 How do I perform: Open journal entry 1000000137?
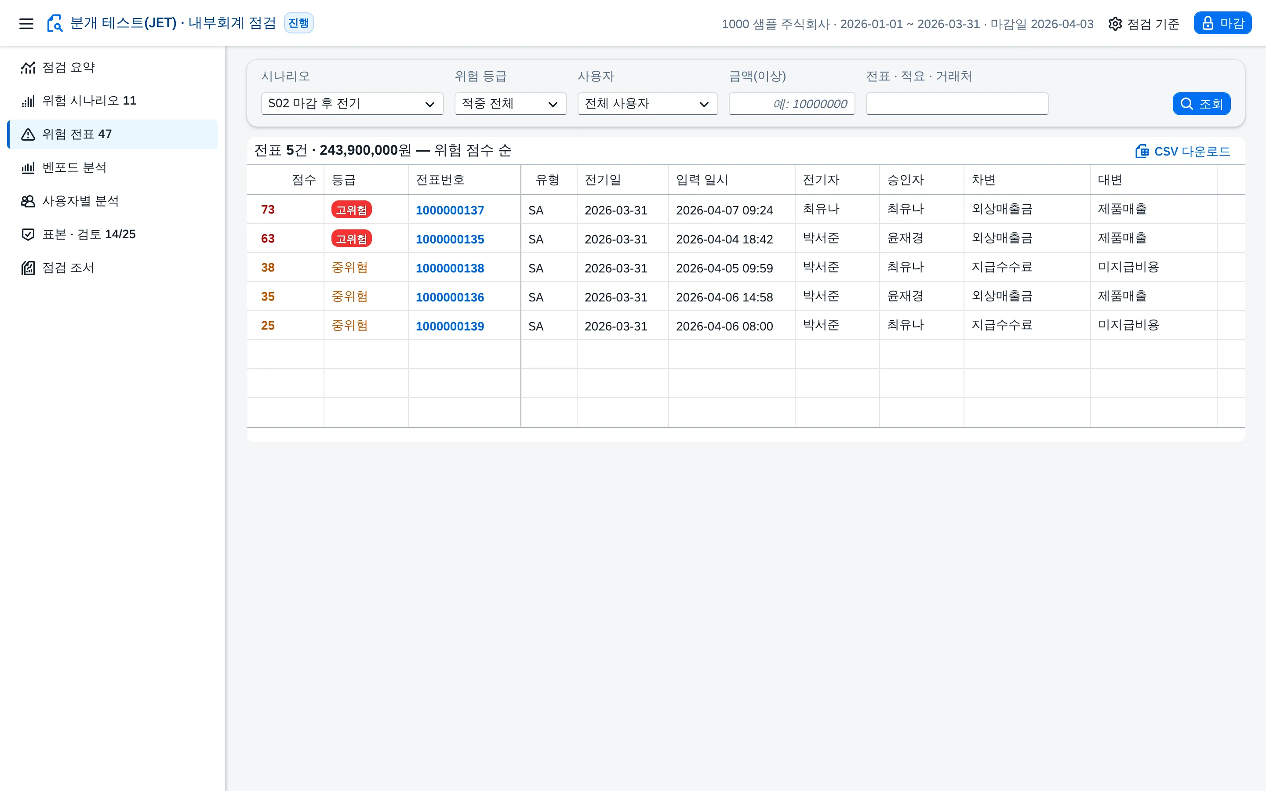450,210
